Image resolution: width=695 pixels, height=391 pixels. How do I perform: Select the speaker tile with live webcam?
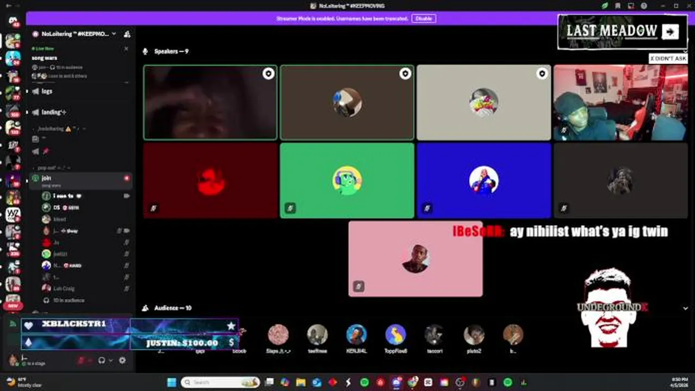click(620, 103)
